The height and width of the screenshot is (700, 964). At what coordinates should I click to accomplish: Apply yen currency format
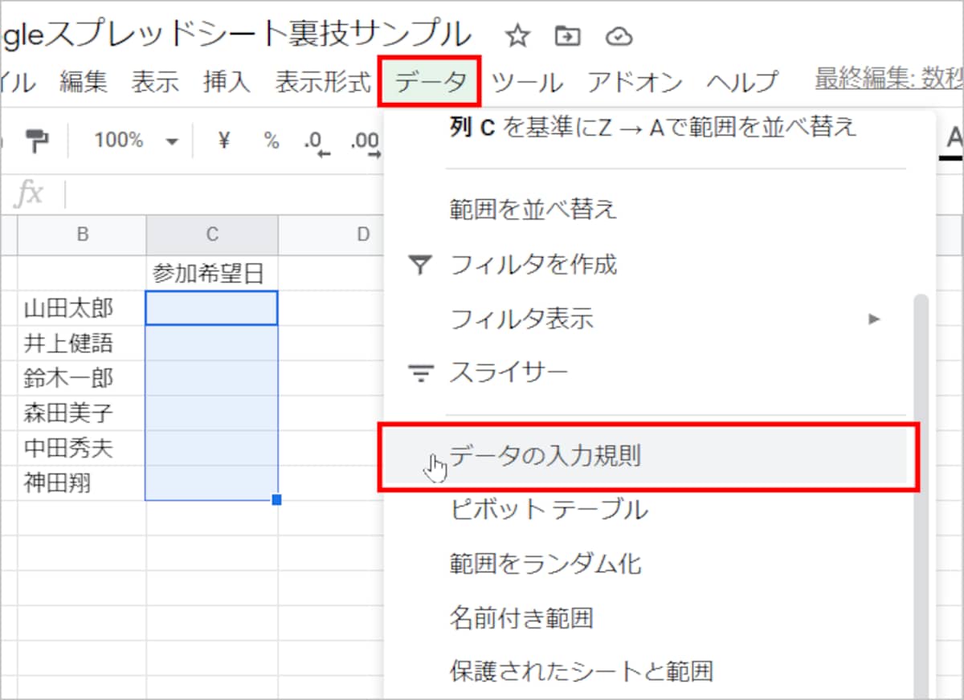(224, 140)
